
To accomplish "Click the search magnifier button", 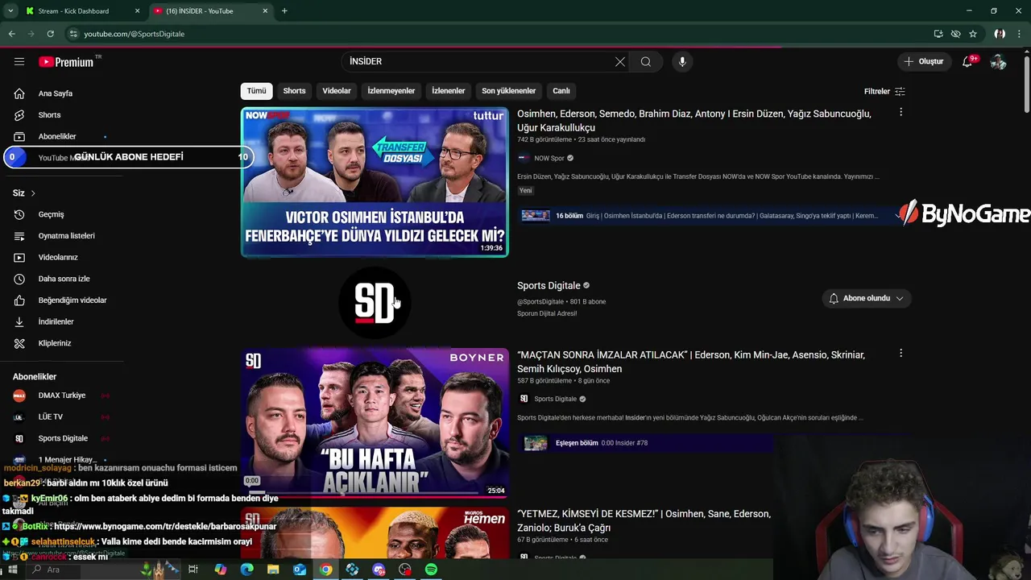I will pos(646,61).
